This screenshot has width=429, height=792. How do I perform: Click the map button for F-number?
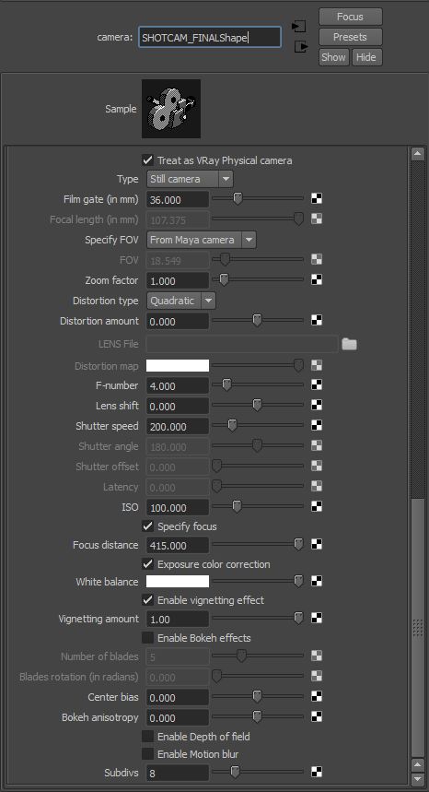coord(317,385)
